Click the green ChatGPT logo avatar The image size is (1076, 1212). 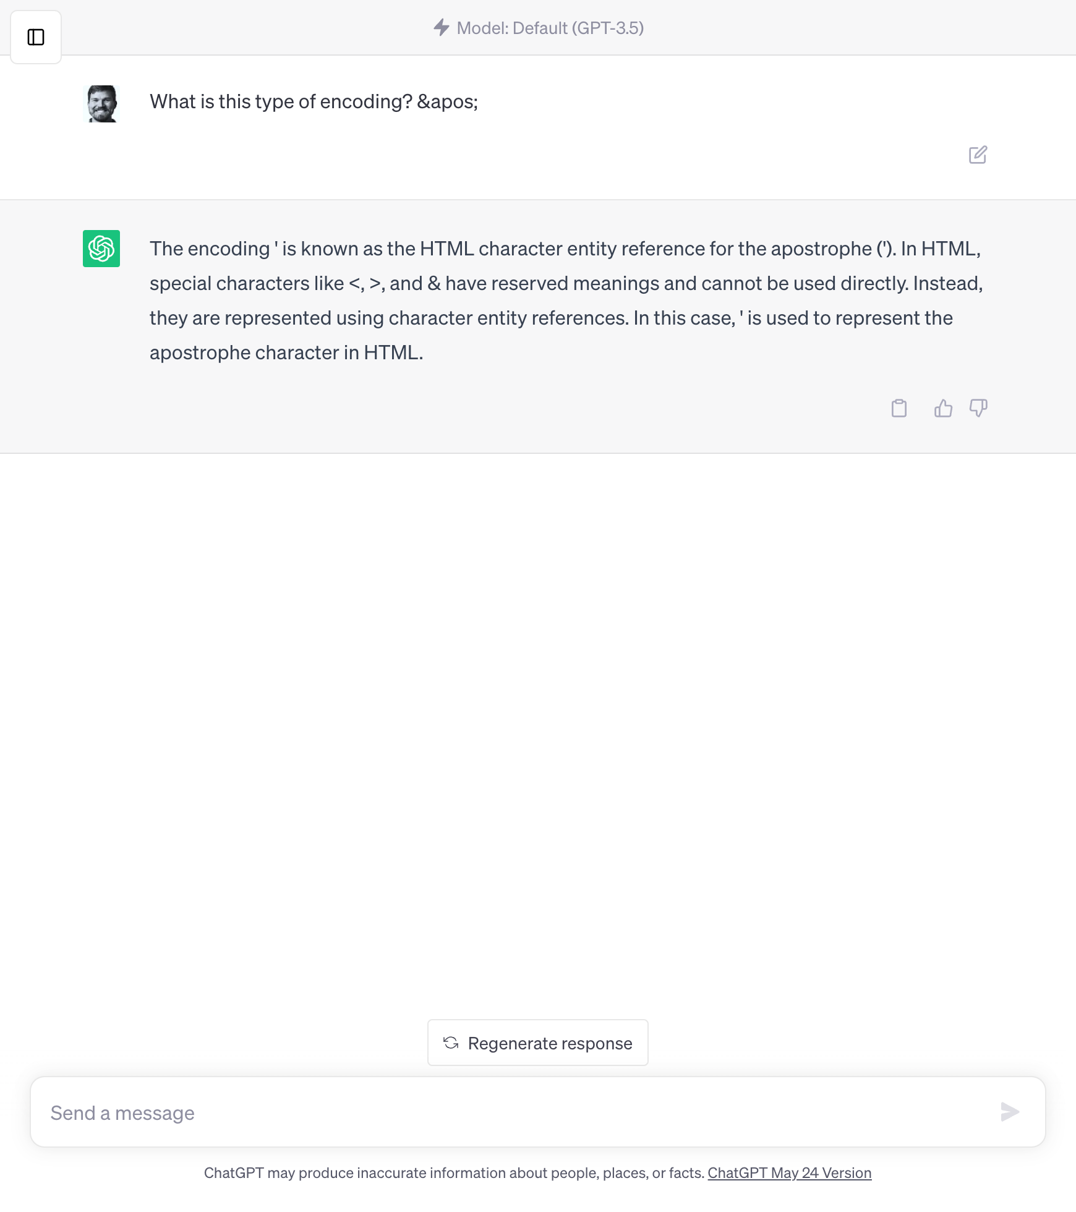[x=101, y=249]
